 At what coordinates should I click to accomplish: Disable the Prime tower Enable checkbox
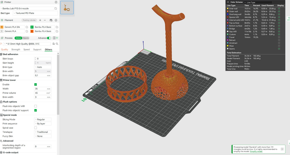point(35,84)
